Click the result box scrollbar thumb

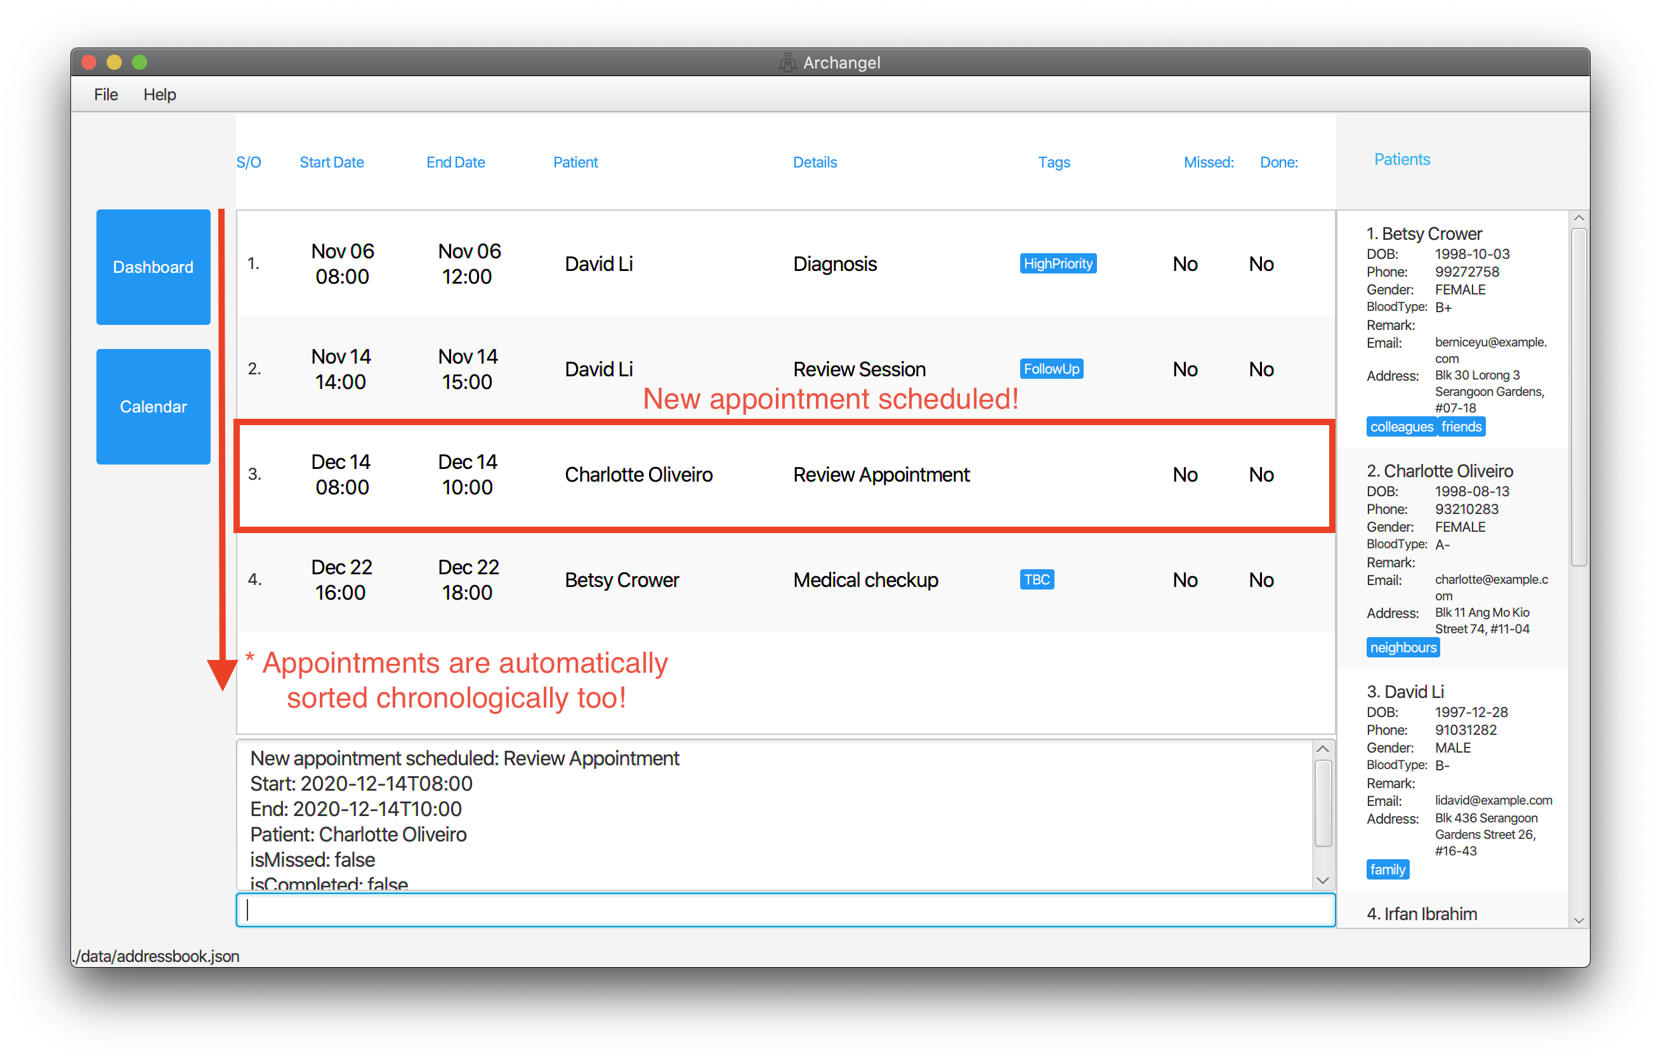1322,803
